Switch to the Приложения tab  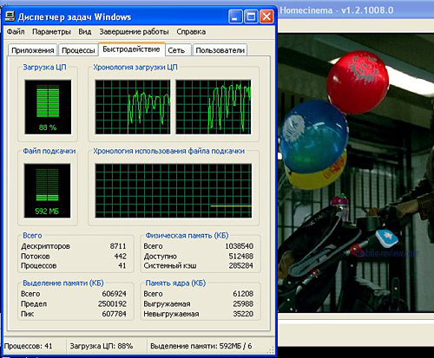(x=33, y=50)
